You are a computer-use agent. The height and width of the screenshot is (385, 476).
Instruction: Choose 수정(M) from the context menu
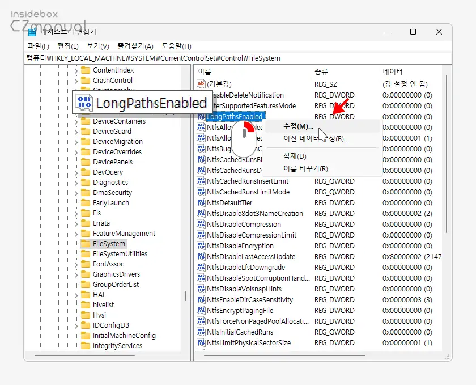[x=297, y=126]
